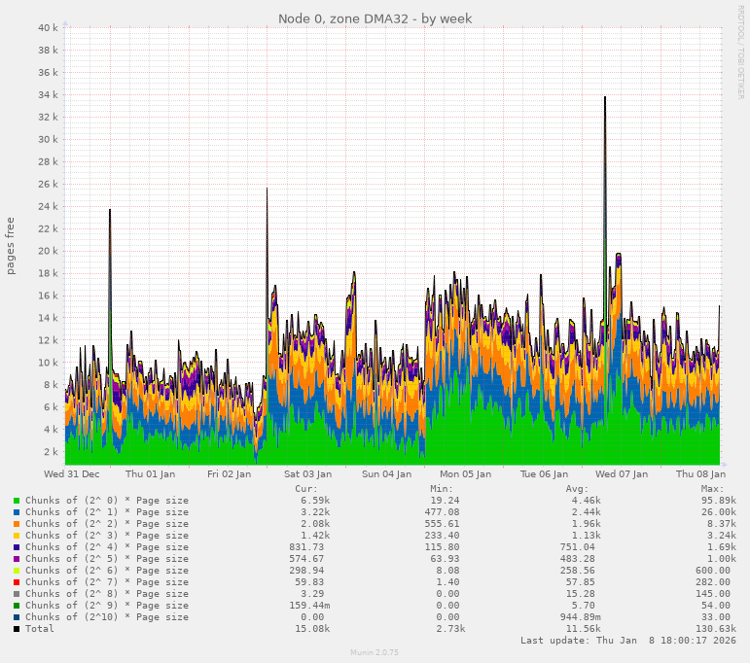Click the 'Last update' timestamp text
The width and height of the screenshot is (750, 663).
(x=628, y=641)
